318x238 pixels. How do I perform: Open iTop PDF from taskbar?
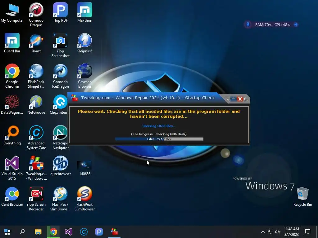pos(99,232)
